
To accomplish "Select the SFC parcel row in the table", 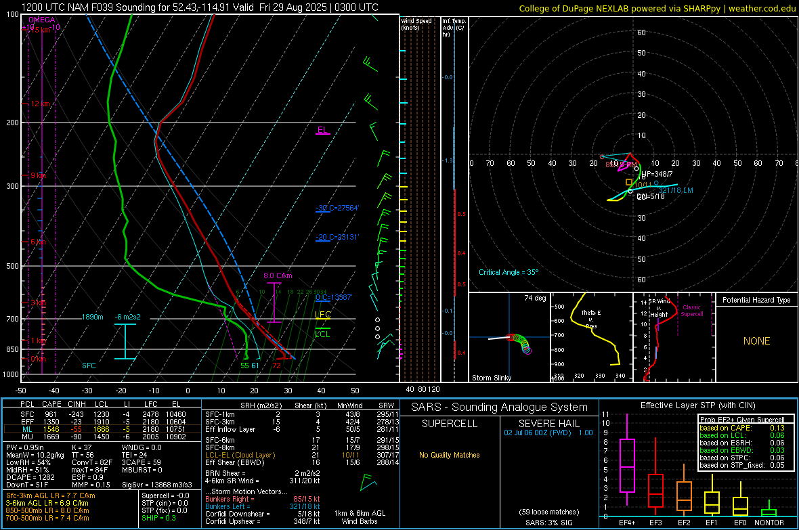I will tap(102, 414).
